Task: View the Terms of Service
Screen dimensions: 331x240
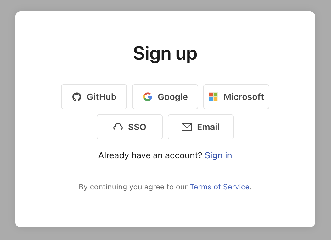Action: 220,187
